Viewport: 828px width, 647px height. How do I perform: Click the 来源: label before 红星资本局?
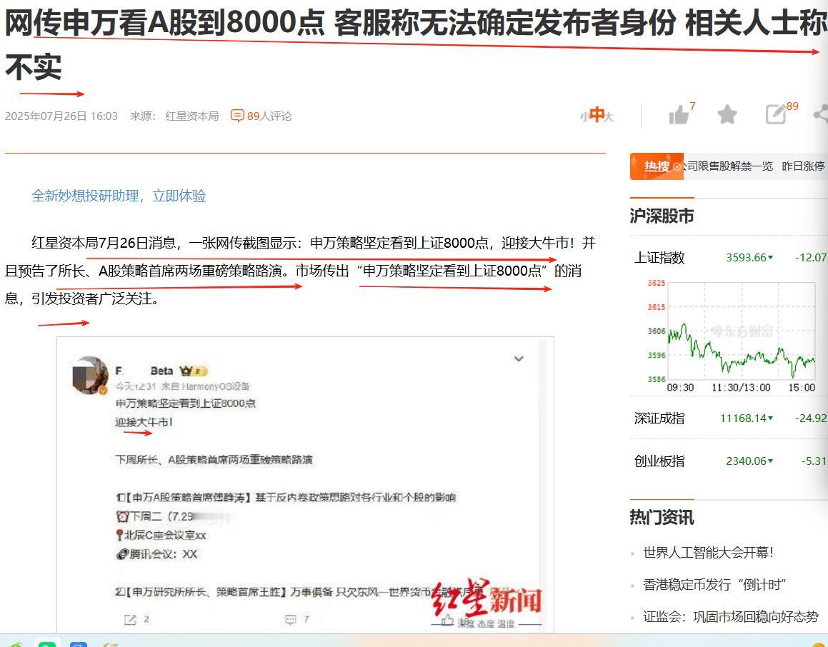[143, 116]
